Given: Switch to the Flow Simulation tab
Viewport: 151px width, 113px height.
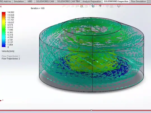Looking at the screenshot, I should 138,1.
